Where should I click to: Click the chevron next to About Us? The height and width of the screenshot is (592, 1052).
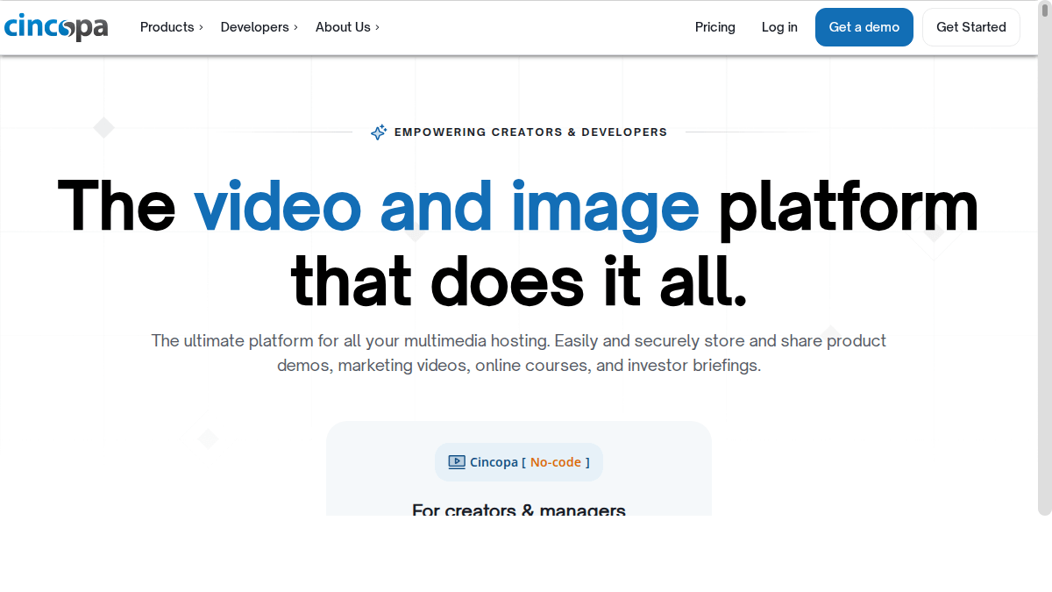pos(377,28)
